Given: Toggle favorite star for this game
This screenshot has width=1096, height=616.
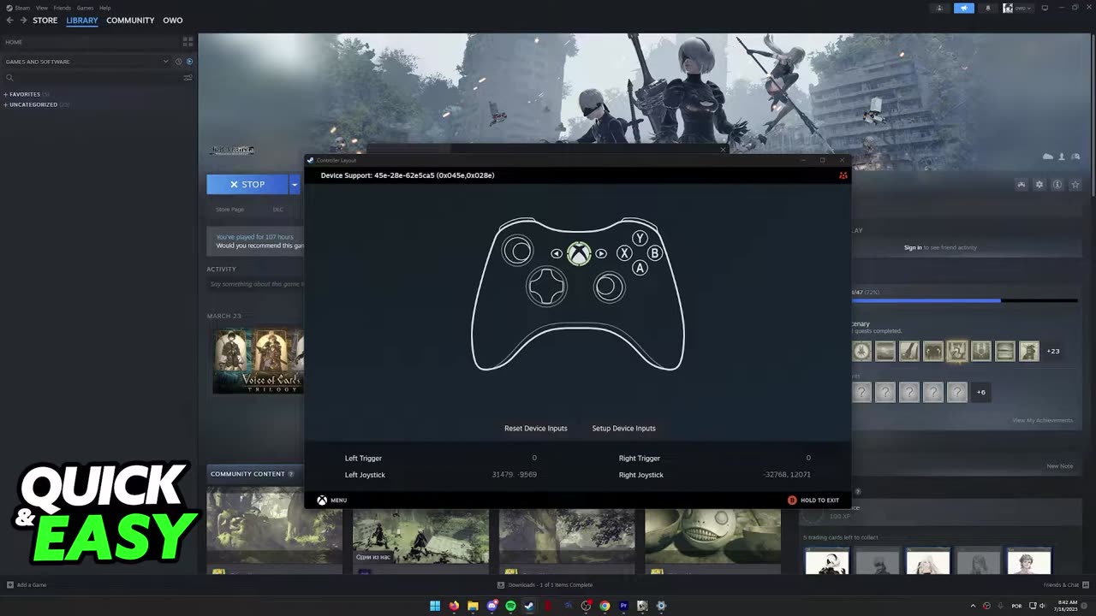Looking at the screenshot, I should (x=1075, y=185).
